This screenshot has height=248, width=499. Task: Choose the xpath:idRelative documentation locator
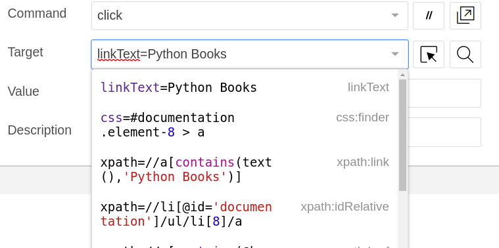(x=245, y=214)
